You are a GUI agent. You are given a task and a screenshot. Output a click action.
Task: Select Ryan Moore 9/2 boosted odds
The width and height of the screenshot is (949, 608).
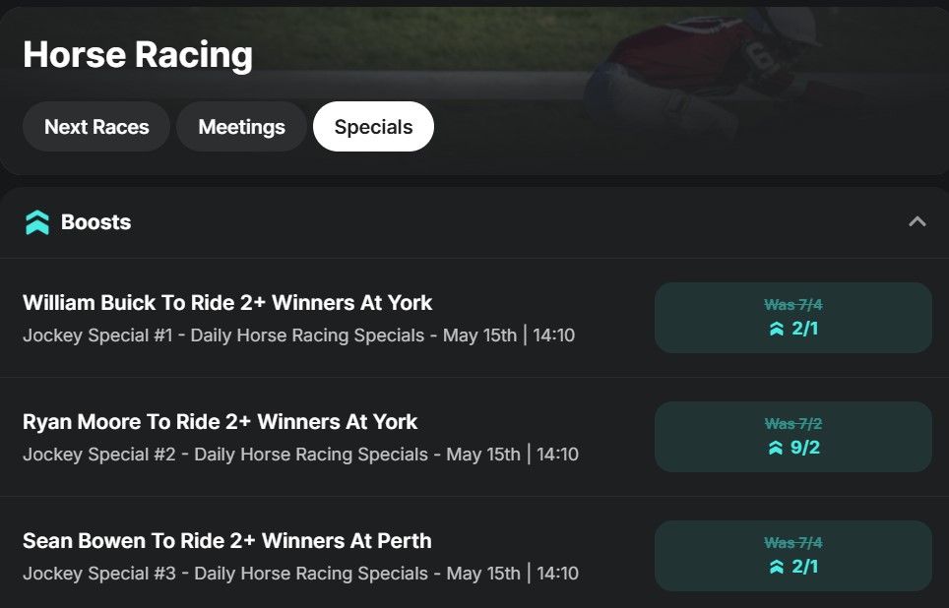click(792, 437)
